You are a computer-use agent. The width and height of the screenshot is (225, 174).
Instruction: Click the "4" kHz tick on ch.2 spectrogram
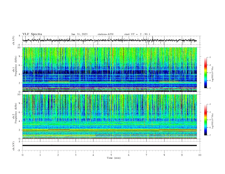[20, 121]
